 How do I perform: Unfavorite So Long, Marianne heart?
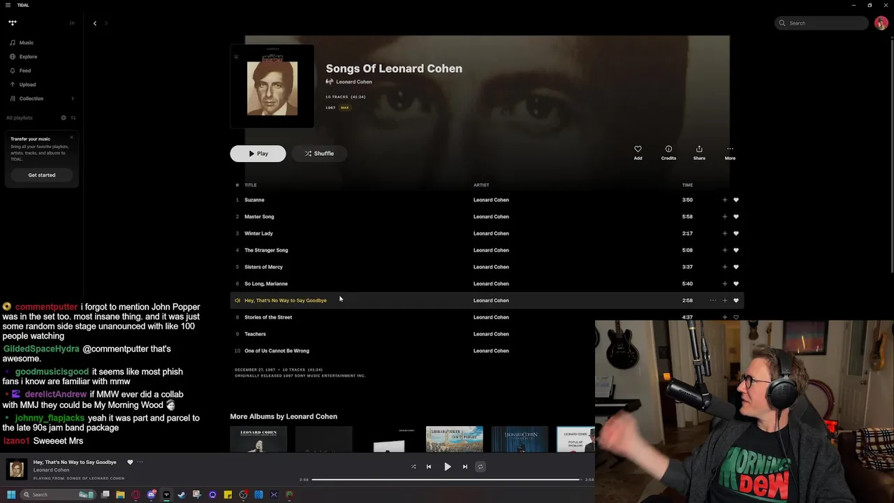735,284
